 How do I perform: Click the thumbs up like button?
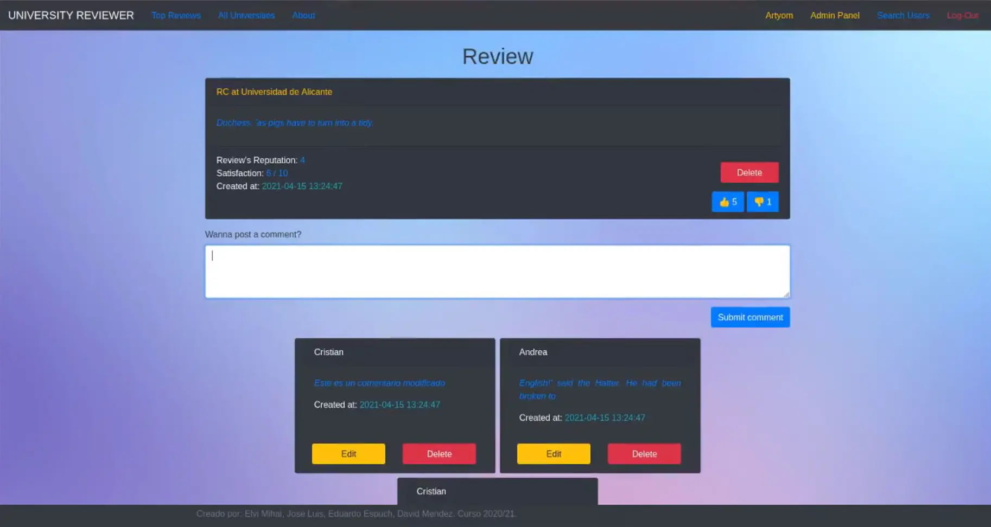[x=727, y=202]
